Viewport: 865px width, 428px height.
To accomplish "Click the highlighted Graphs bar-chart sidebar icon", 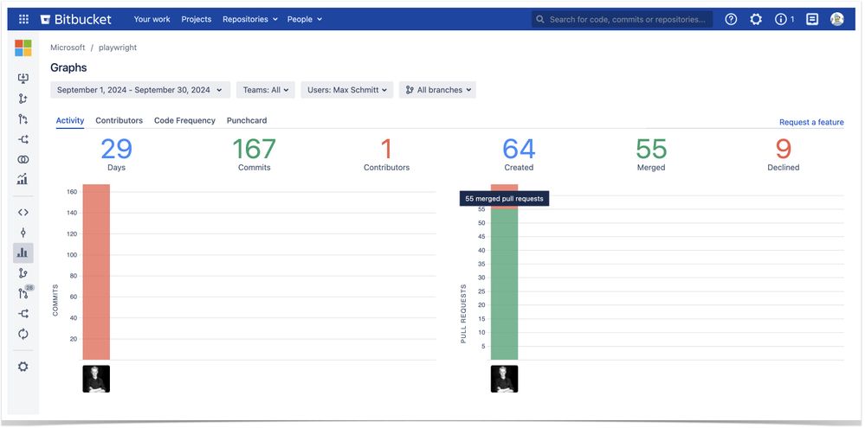I will 23,252.
